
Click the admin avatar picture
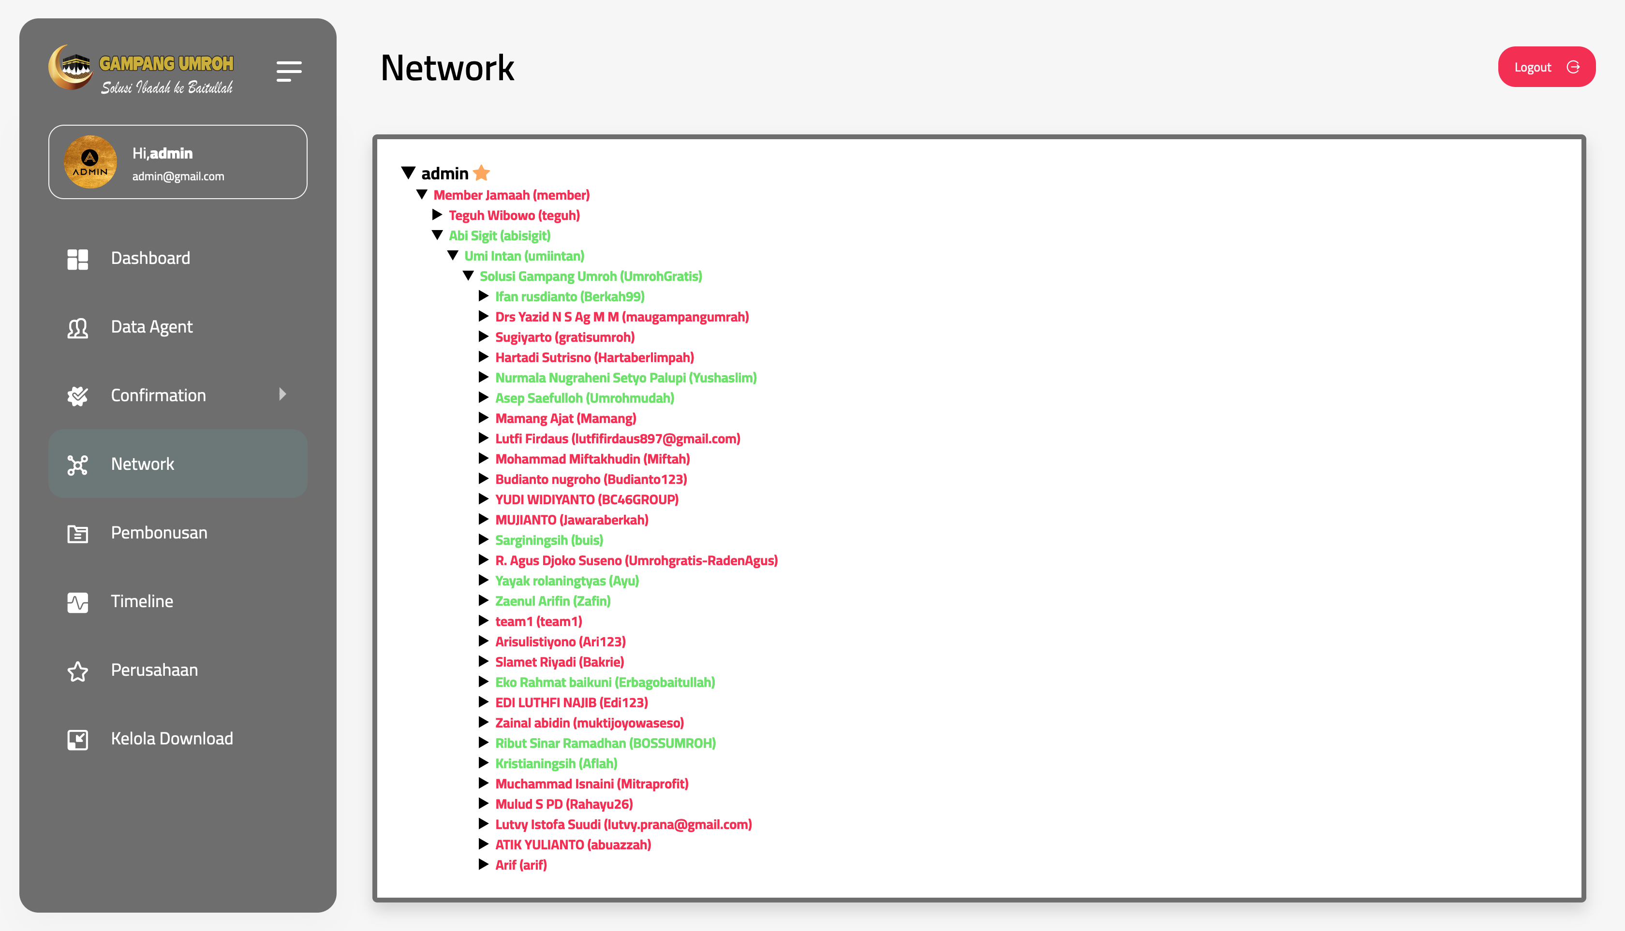90,162
